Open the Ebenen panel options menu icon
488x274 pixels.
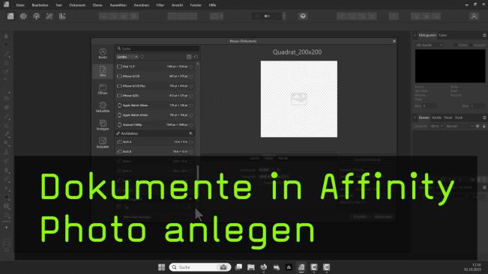click(484, 118)
